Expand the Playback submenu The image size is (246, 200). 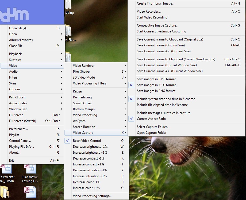point(32,54)
